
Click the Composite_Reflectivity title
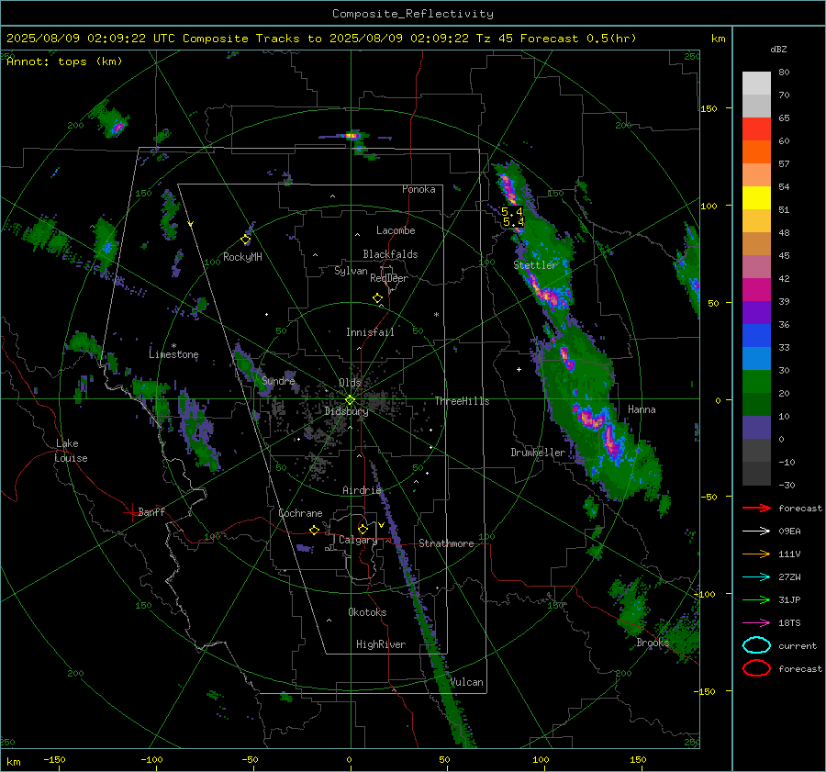click(413, 14)
